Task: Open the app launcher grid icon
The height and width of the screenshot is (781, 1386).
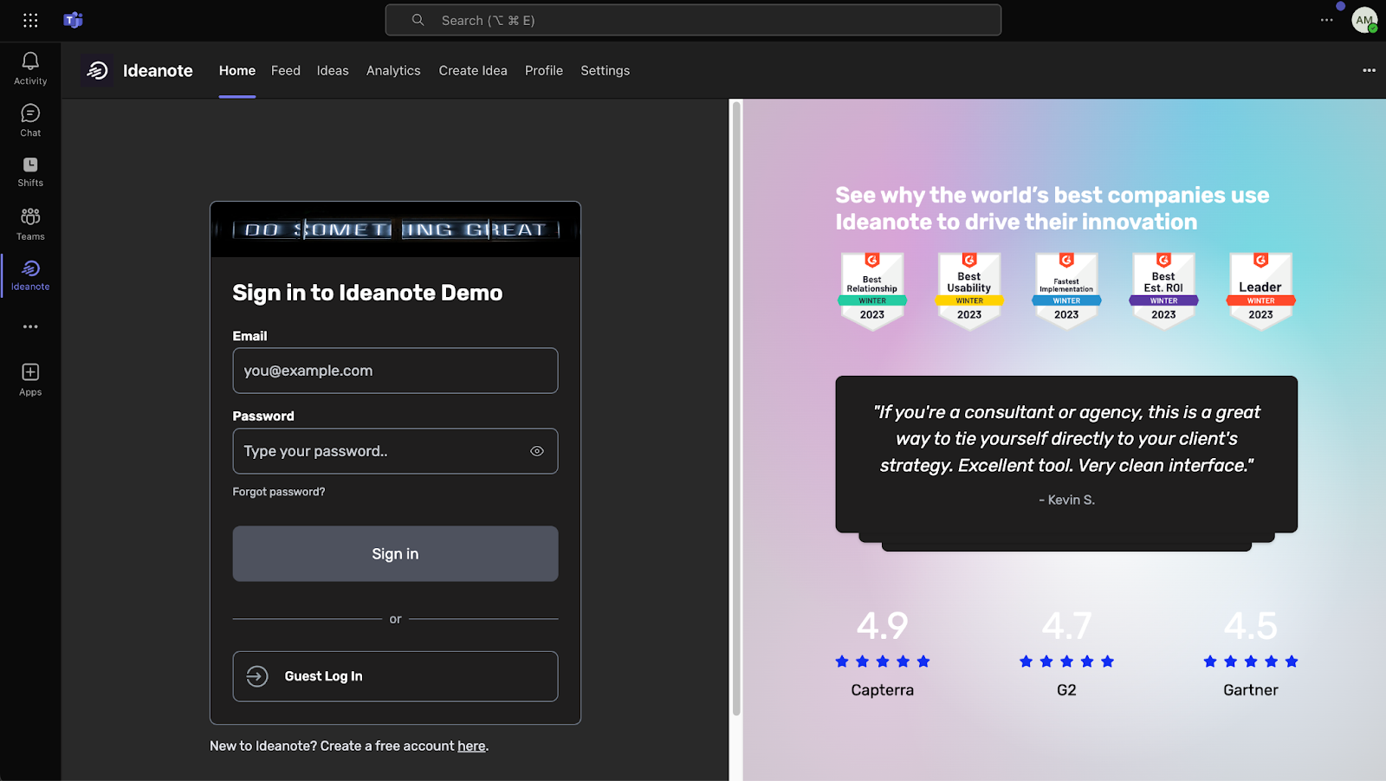Action: [30, 20]
